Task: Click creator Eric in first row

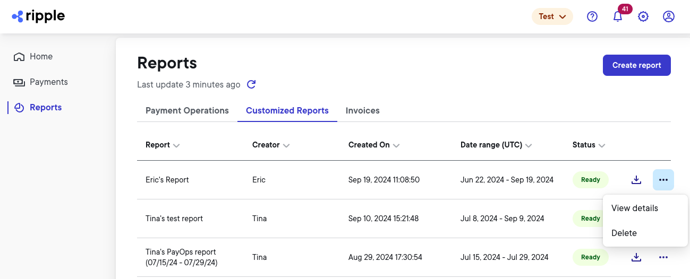Action: pyautogui.click(x=259, y=180)
